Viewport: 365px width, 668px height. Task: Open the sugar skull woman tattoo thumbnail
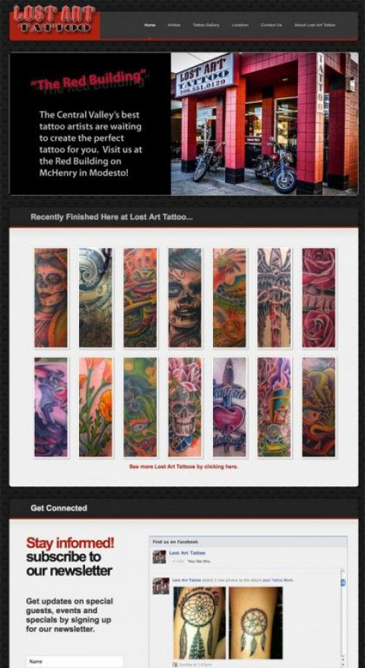(51, 297)
